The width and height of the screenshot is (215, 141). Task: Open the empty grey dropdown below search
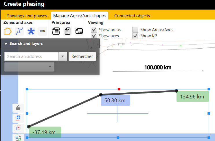[29, 67]
